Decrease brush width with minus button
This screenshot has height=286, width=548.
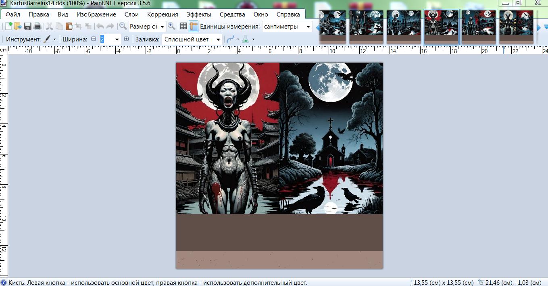pos(94,39)
